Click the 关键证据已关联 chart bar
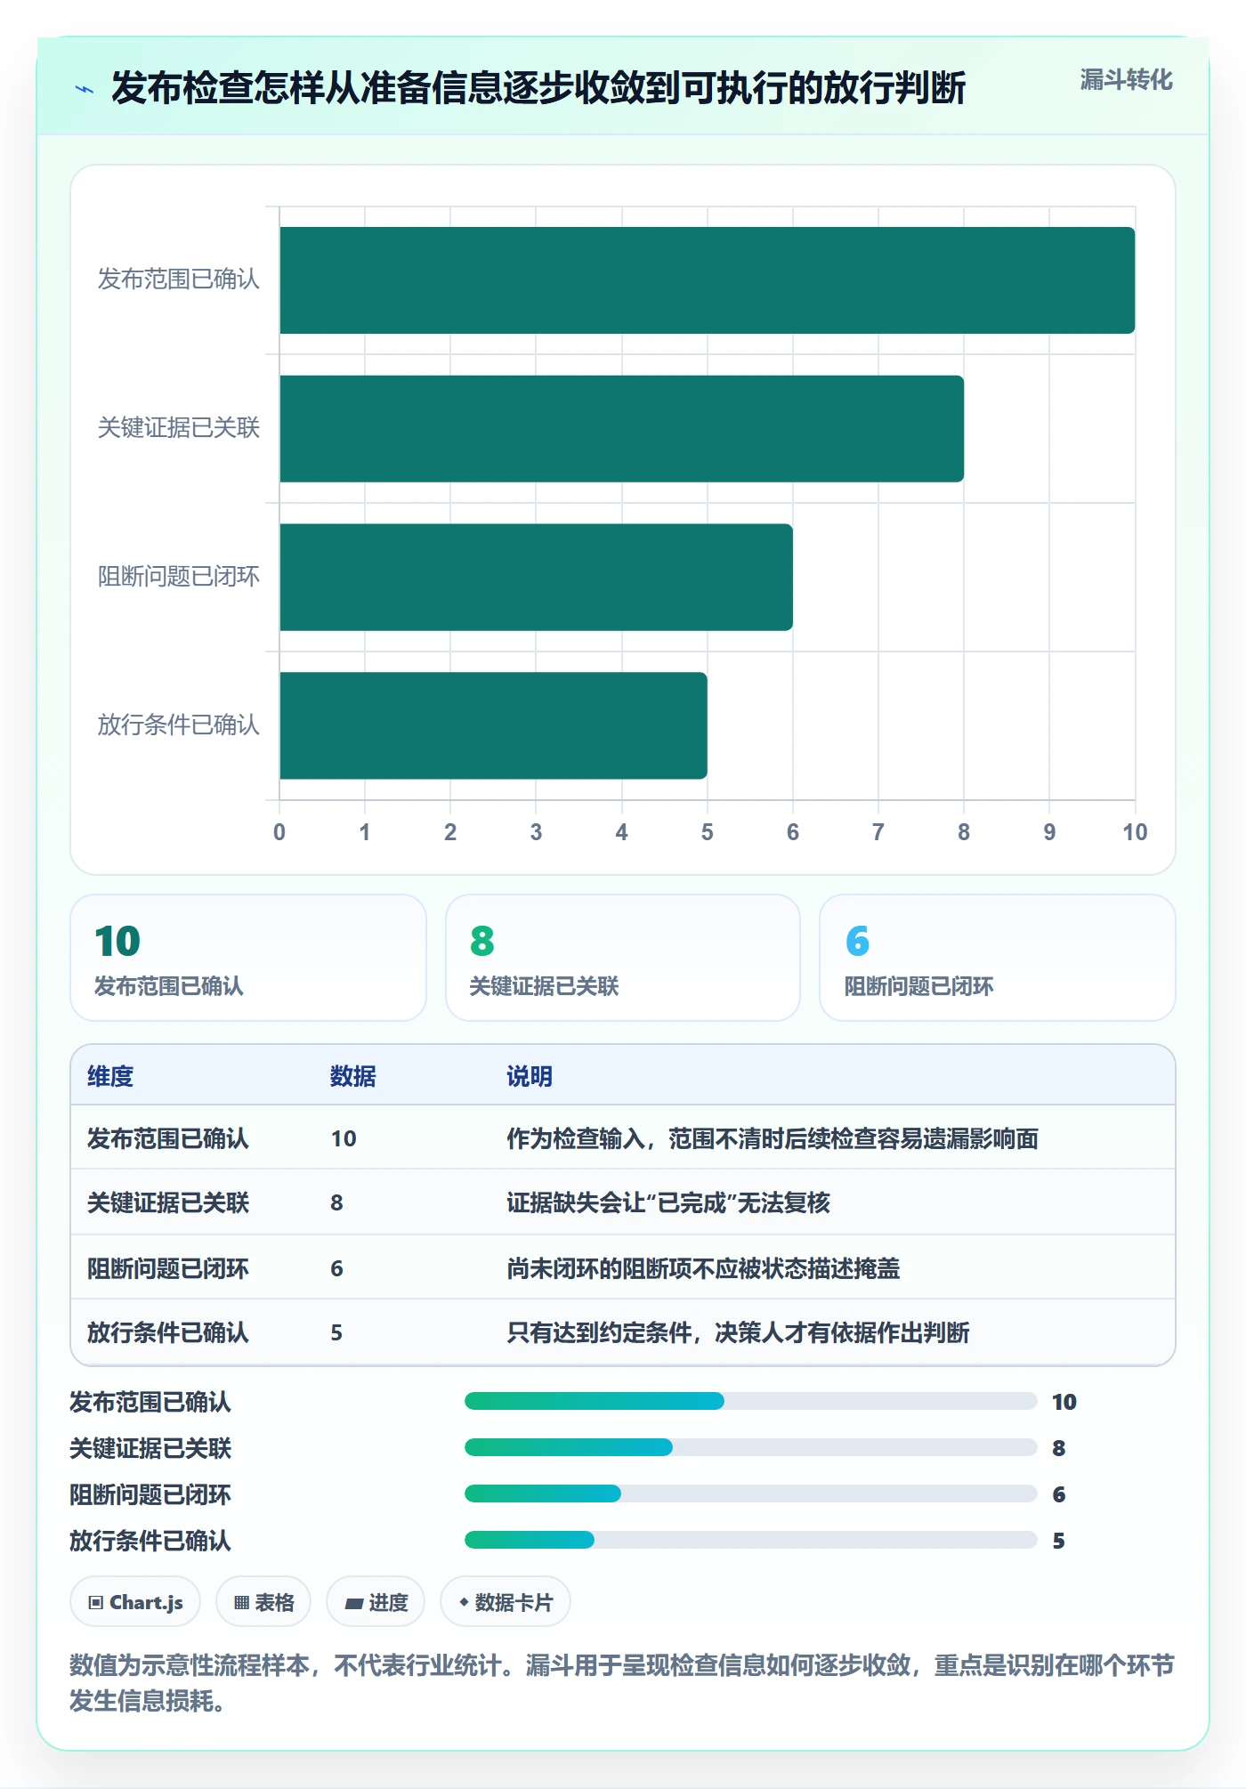Image resolution: width=1246 pixels, height=1789 pixels. pos(621,429)
